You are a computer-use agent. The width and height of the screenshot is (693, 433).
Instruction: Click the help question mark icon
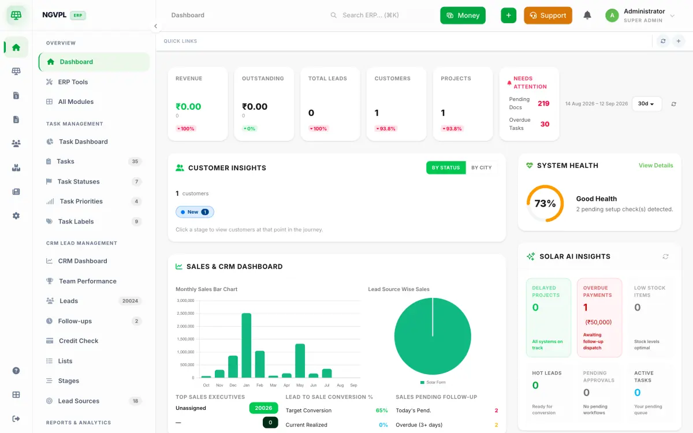pos(16,371)
